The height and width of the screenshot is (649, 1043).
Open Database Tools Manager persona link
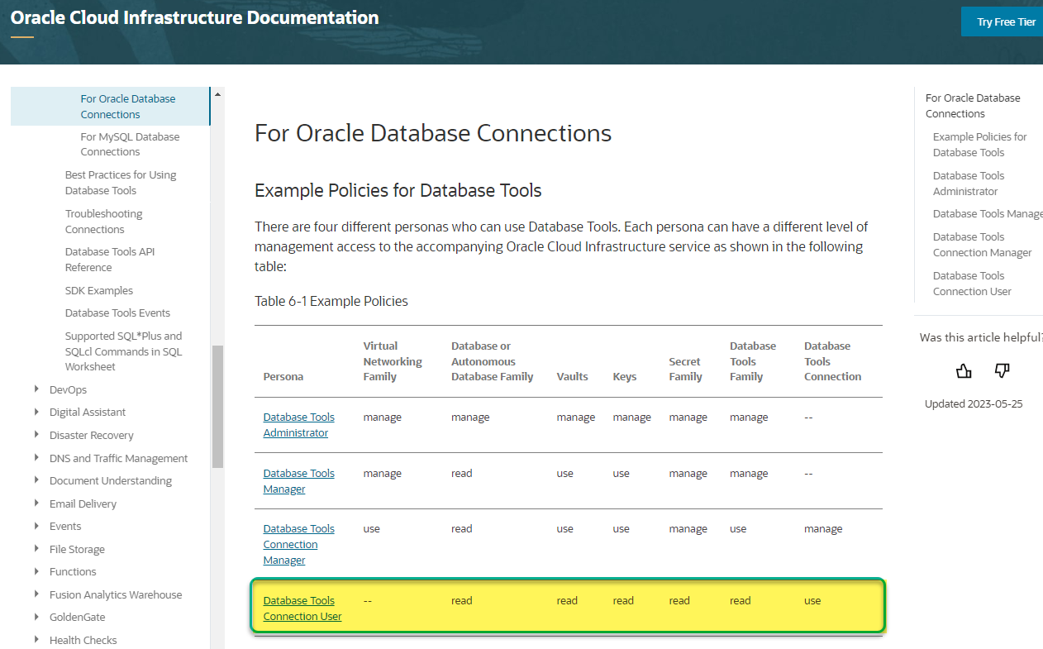tap(298, 481)
